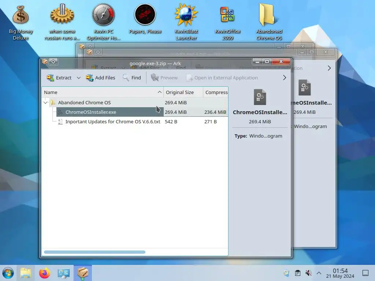Toggle the keep-on-all-desktops pin in front Ark title bar
The width and height of the screenshot is (375, 281).
[53, 61]
